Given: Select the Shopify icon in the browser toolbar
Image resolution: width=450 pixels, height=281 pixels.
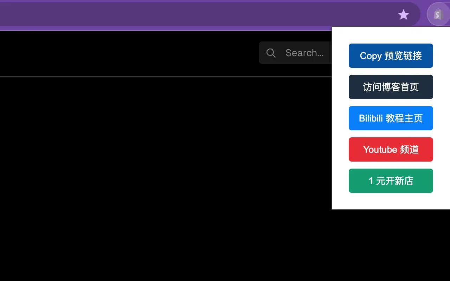Looking at the screenshot, I should 438,14.
